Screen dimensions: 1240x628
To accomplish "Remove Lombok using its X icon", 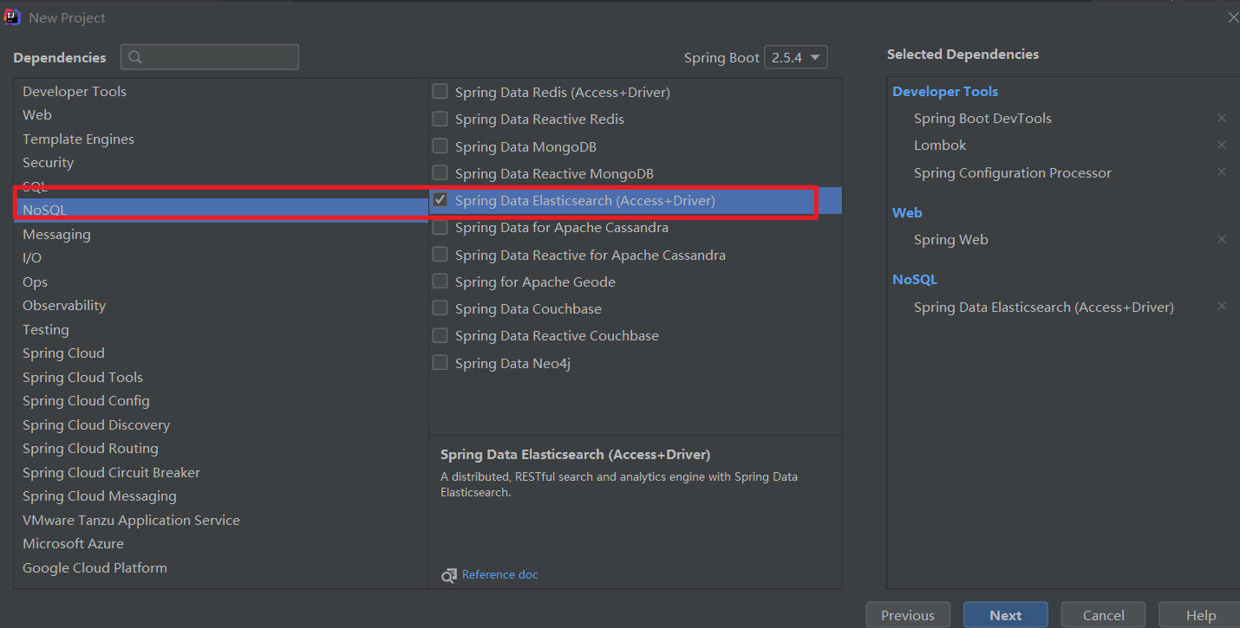I will (x=1222, y=145).
